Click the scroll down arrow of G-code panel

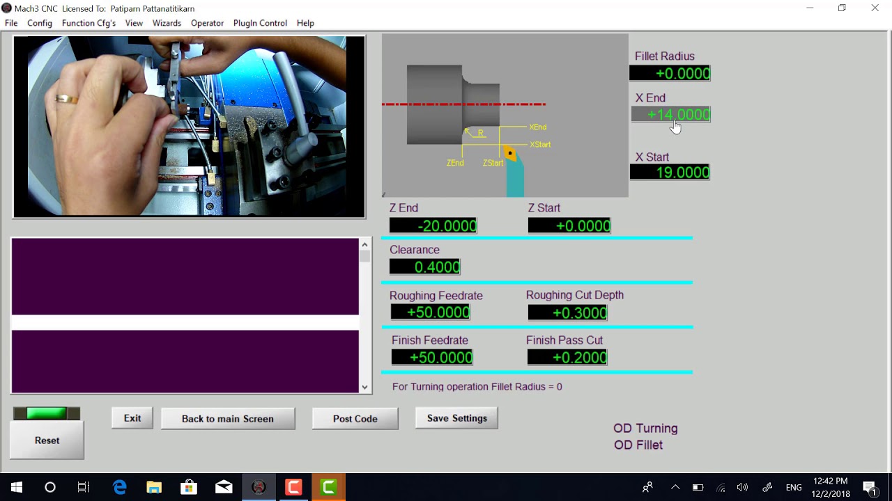[x=364, y=387]
